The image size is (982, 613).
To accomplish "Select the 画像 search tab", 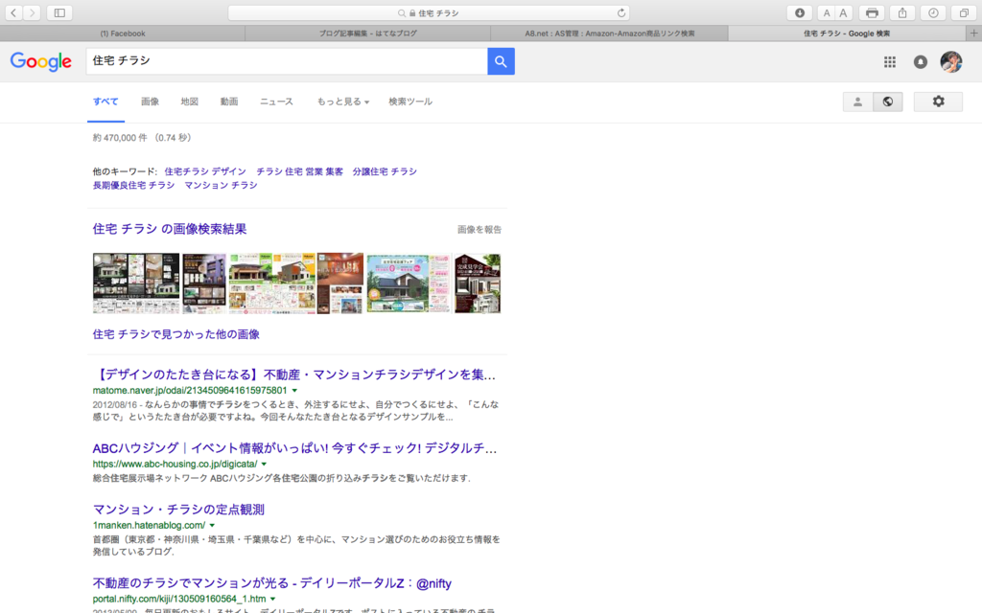I will [150, 102].
